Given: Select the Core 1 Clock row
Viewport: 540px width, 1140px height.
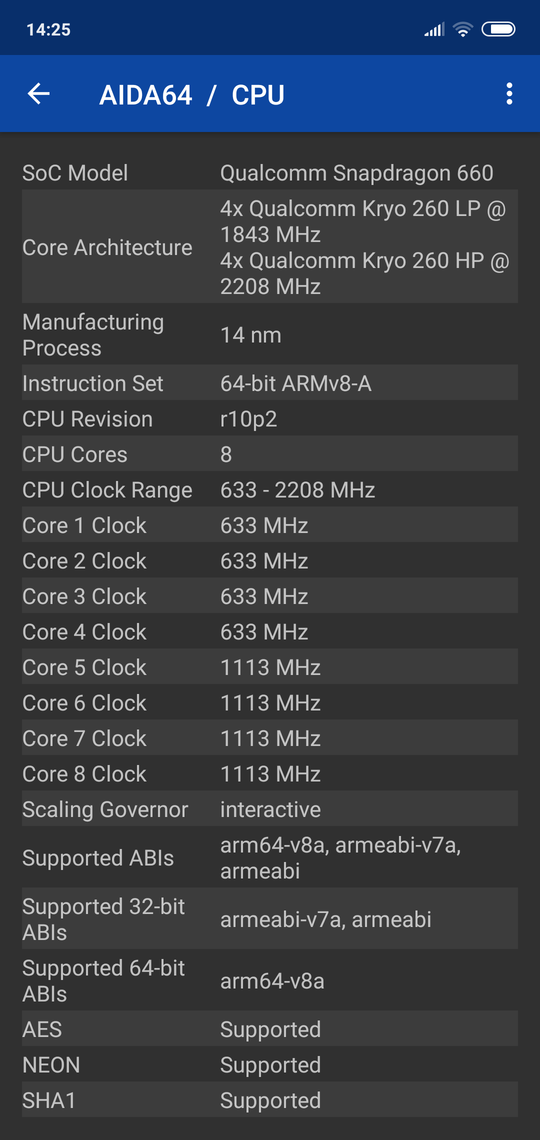Looking at the screenshot, I should click(x=270, y=525).
